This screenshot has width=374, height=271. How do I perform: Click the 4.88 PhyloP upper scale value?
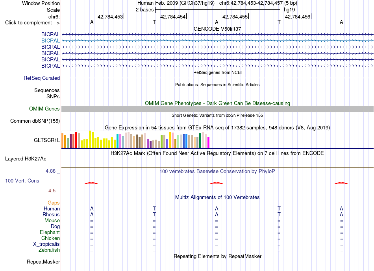coord(50,171)
